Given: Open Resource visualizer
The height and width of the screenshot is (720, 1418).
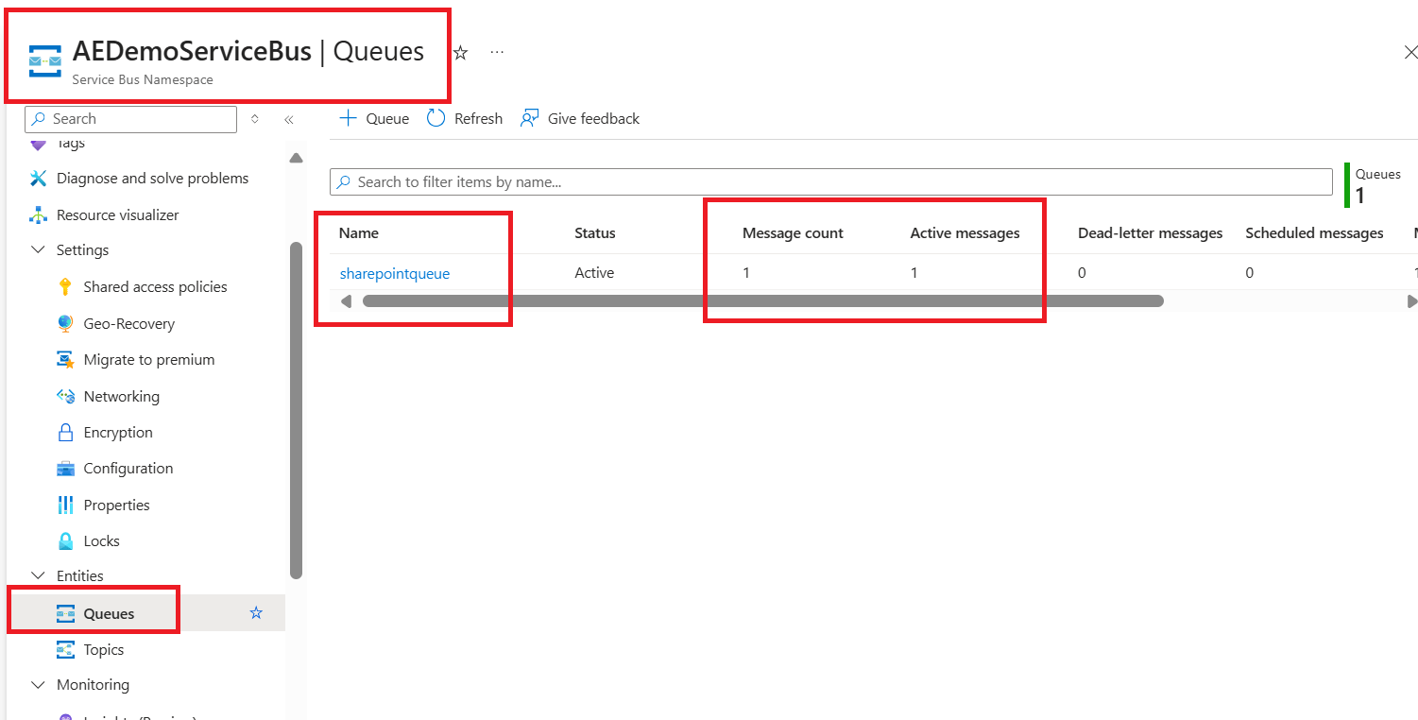Looking at the screenshot, I should (x=117, y=215).
